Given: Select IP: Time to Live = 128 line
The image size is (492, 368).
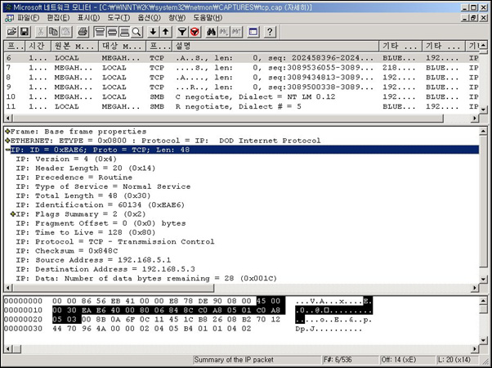Looking at the screenshot, I should point(86,233).
